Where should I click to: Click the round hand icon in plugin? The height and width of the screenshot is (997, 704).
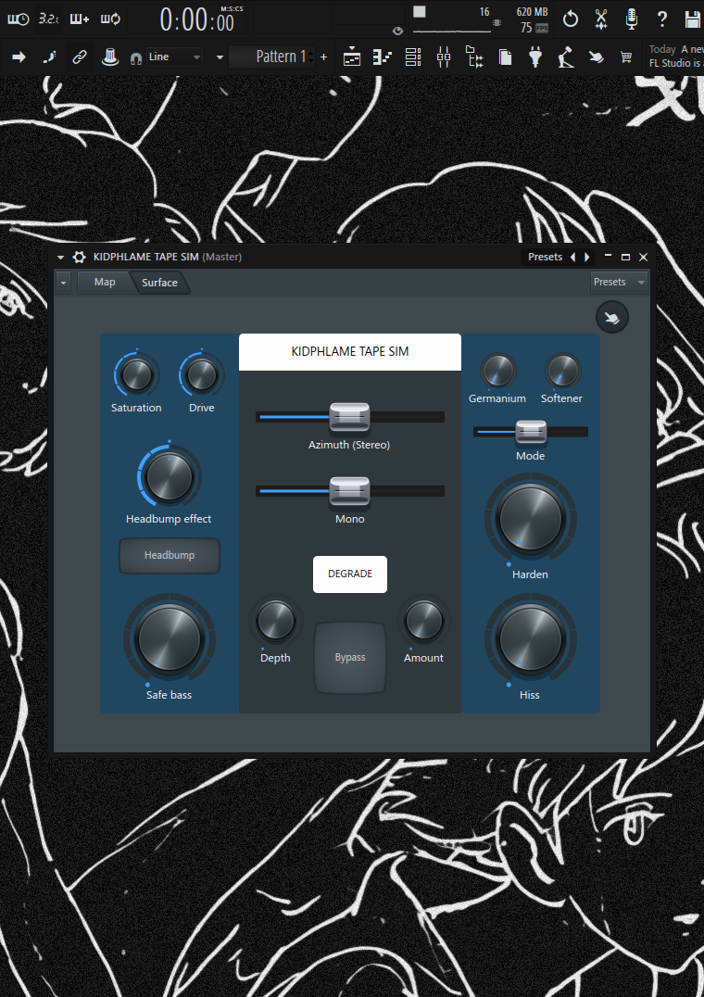pyautogui.click(x=612, y=318)
